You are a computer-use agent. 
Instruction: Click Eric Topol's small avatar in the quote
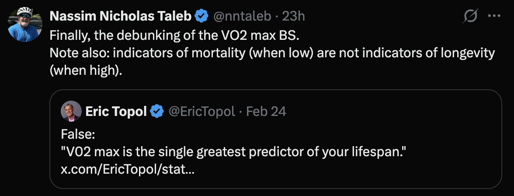(71, 112)
